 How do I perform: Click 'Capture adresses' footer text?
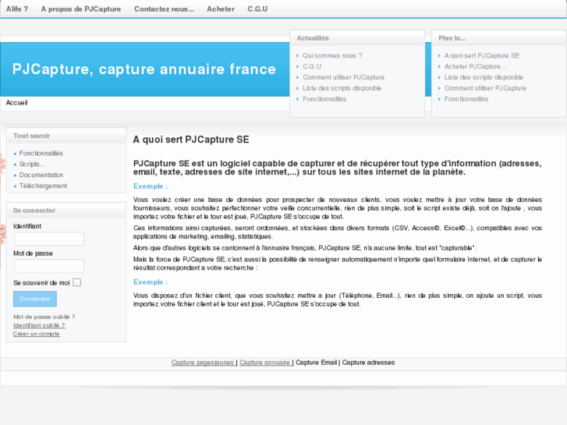368,363
